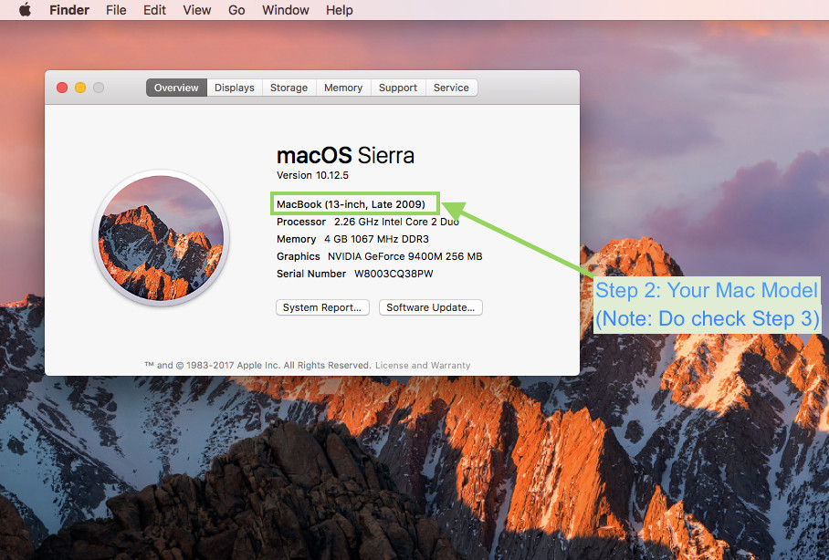The width and height of the screenshot is (829, 560).
Task: Open the Help menu
Action: point(340,10)
